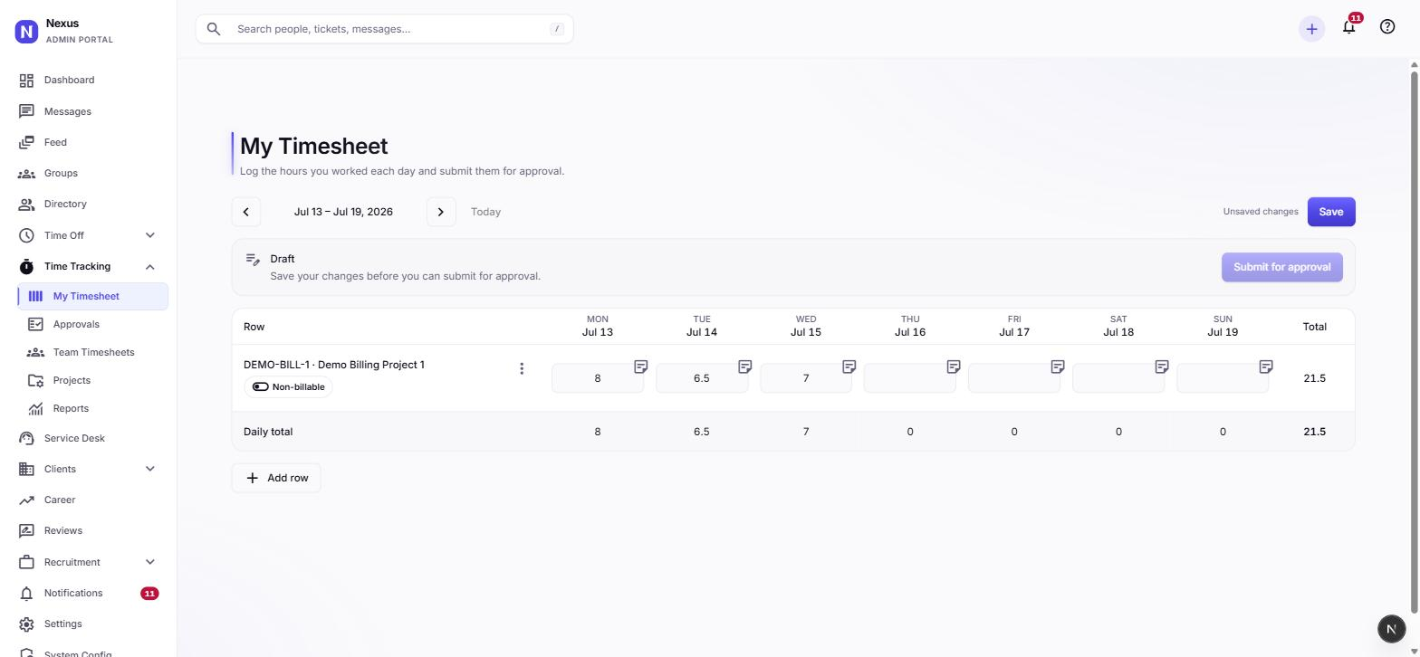Save the timesheet changes
Image resolution: width=1420 pixels, height=657 pixels.
[x=1331, y=212]
